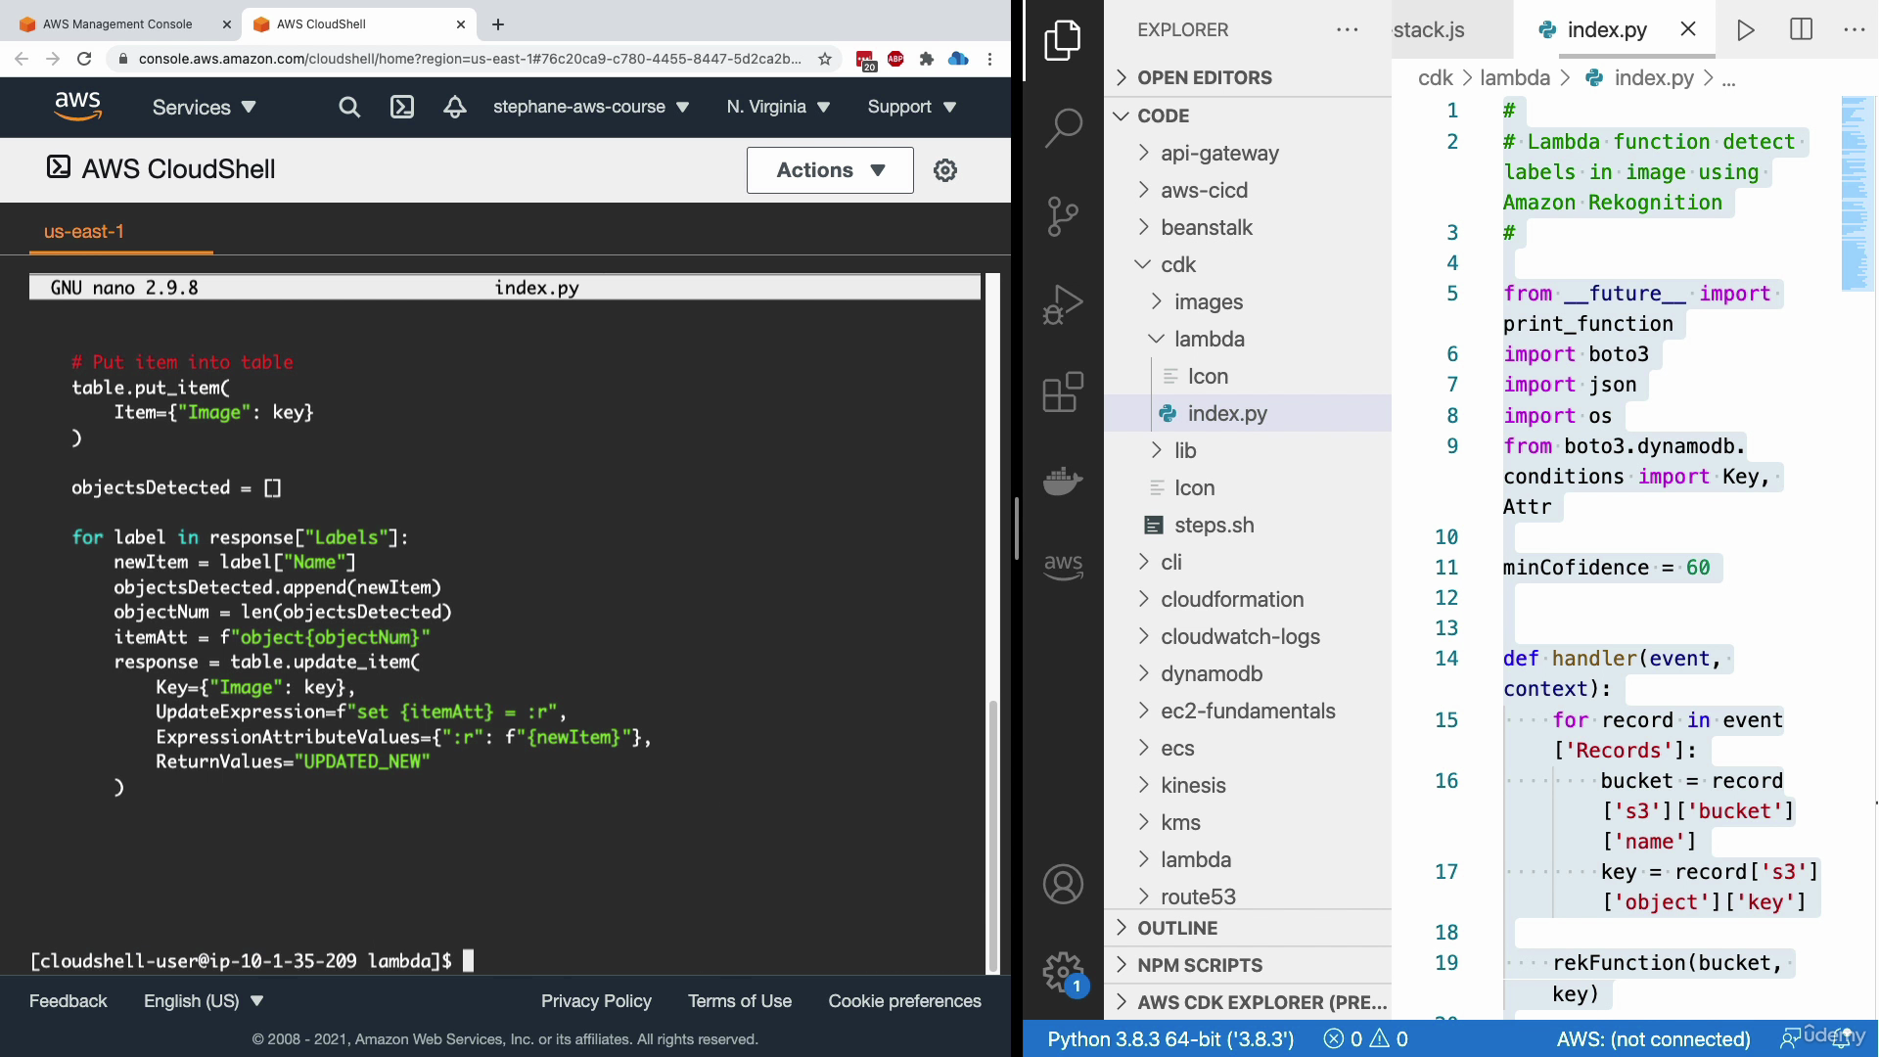
Task: Collapse the CODE section
Action: [1248, 115]
